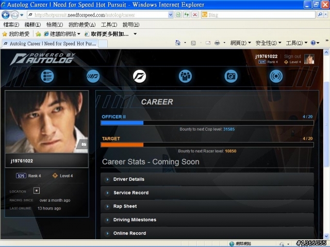This screenshot has height=247, width=330.
Task: Click the Sign out link
Action: tap(292, 56)
